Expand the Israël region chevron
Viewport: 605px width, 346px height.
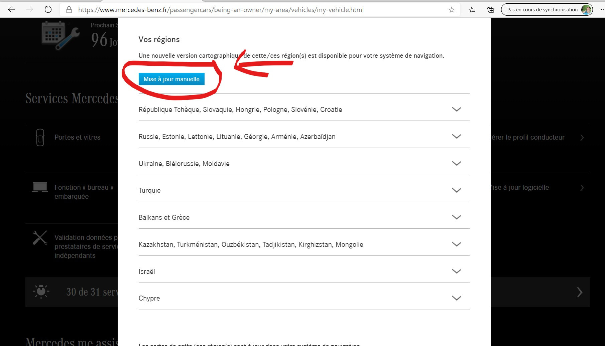coord(457,271)
